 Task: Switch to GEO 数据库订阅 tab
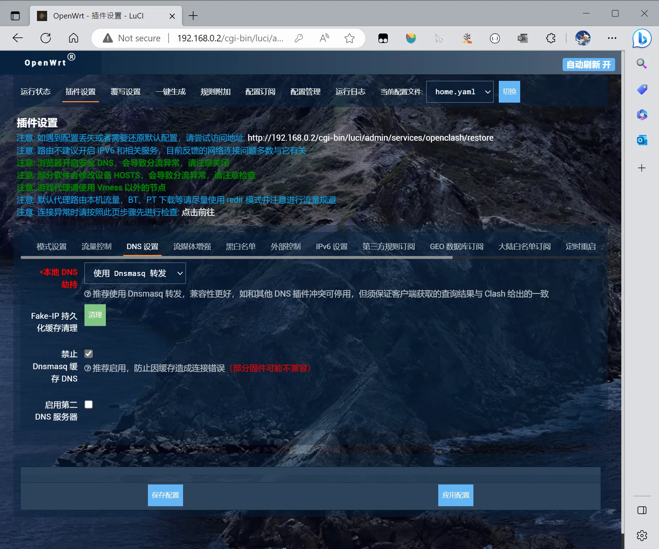(x=456, y=247)
